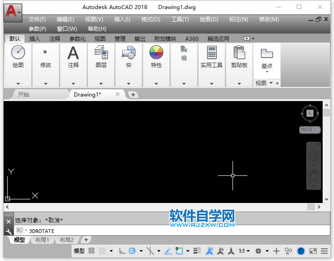Expand the 图层 panel dropdown arrow
334x261 pixels.
pyautogui.click(x=101, y=84)
